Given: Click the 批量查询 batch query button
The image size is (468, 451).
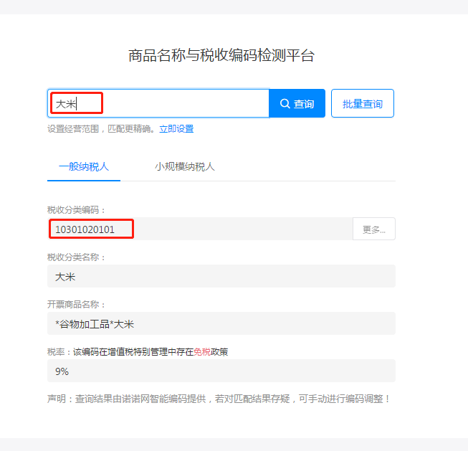Looking at the screenshot, I should pos(362,104).
